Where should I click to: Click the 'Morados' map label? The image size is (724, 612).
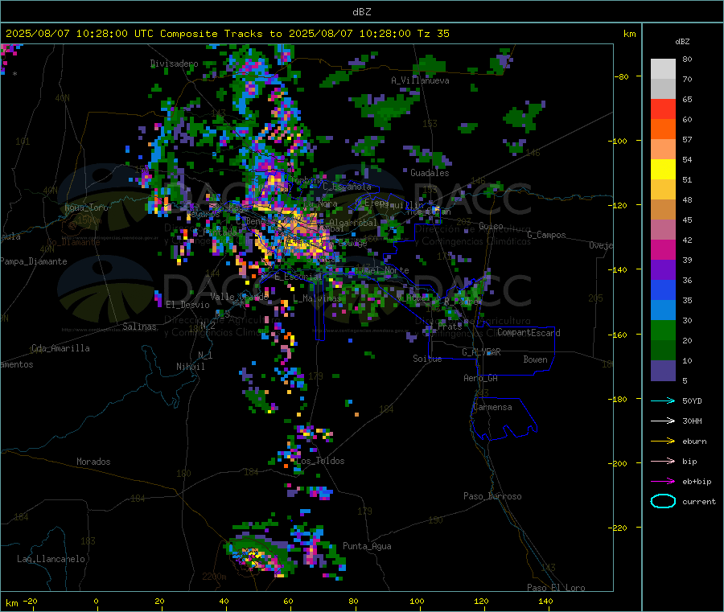pos(93,462)
